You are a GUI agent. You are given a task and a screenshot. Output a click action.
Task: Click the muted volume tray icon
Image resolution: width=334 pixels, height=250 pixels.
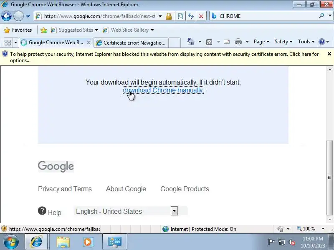tap(292, 242)
